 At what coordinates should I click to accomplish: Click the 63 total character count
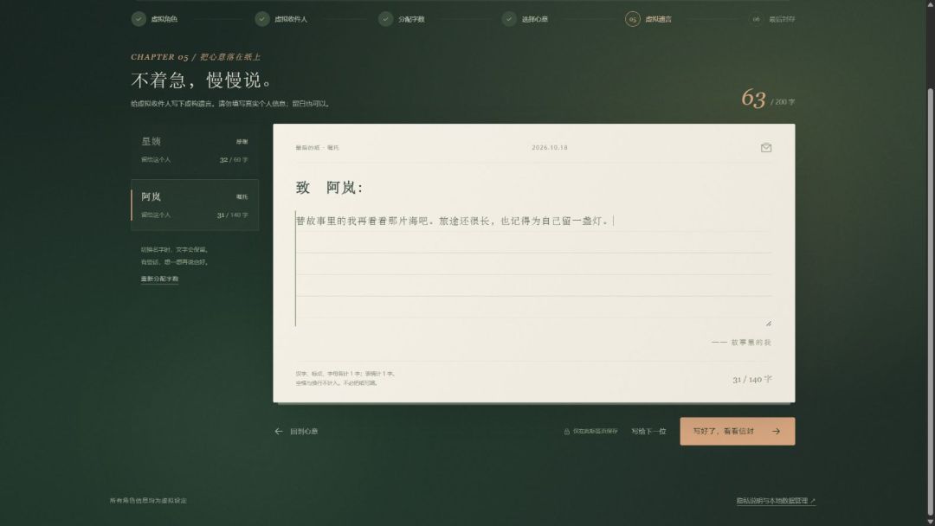(x=753, y=99)
